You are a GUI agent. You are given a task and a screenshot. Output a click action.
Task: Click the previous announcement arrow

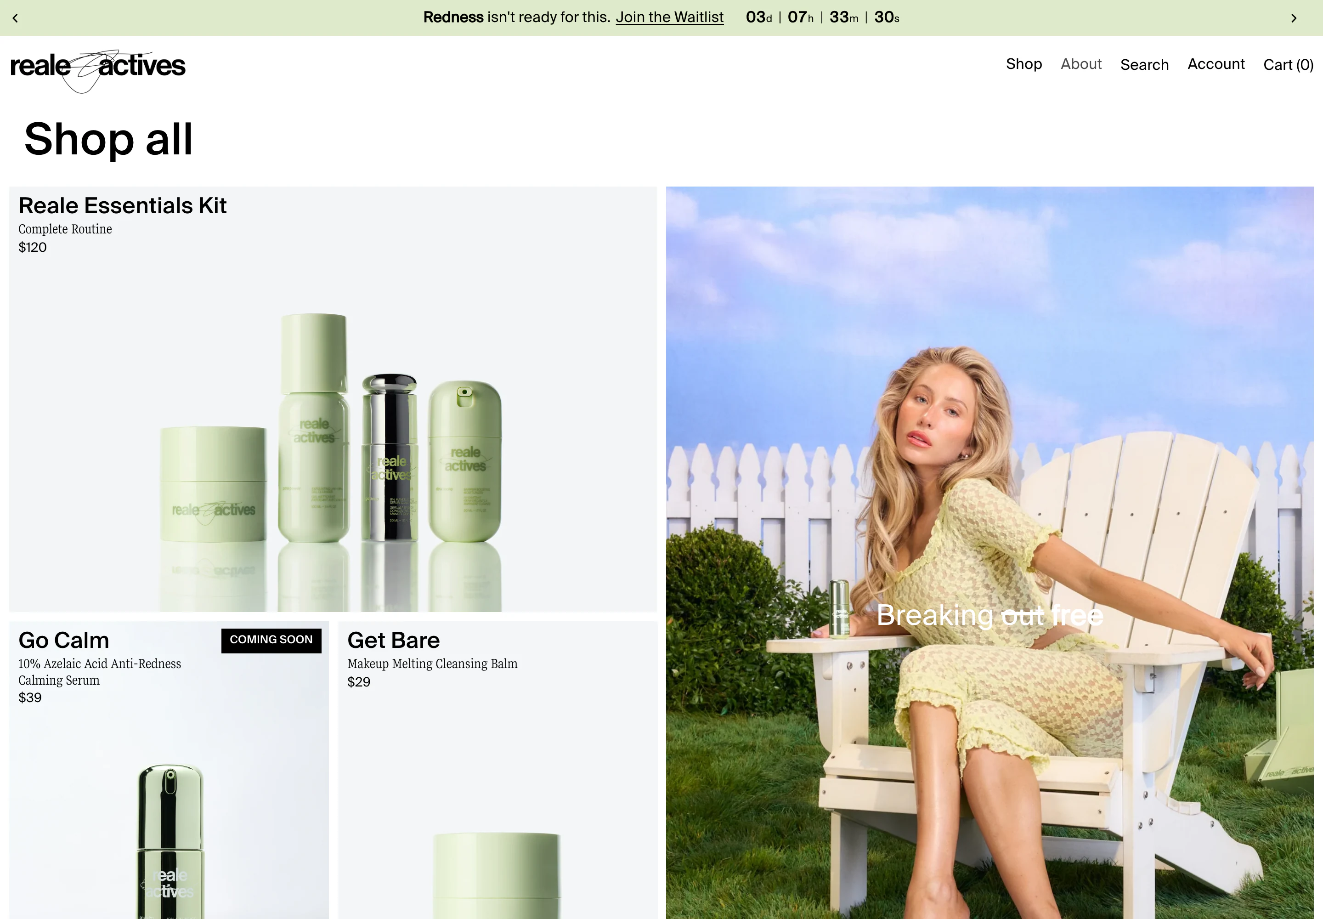[16, 18]
